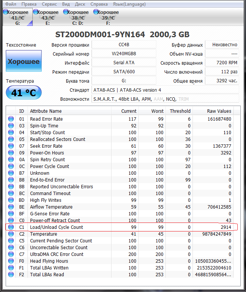Viewport: 246px width, 292px height.
Task: Open the Язык(Language) menu
Action: (129, 4)
